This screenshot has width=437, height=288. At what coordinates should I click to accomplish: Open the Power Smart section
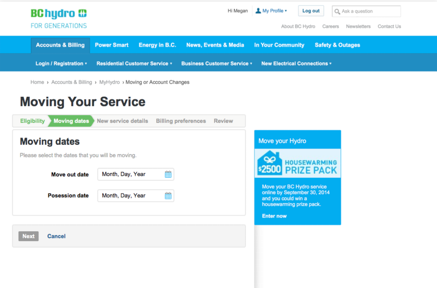(112, 45)
